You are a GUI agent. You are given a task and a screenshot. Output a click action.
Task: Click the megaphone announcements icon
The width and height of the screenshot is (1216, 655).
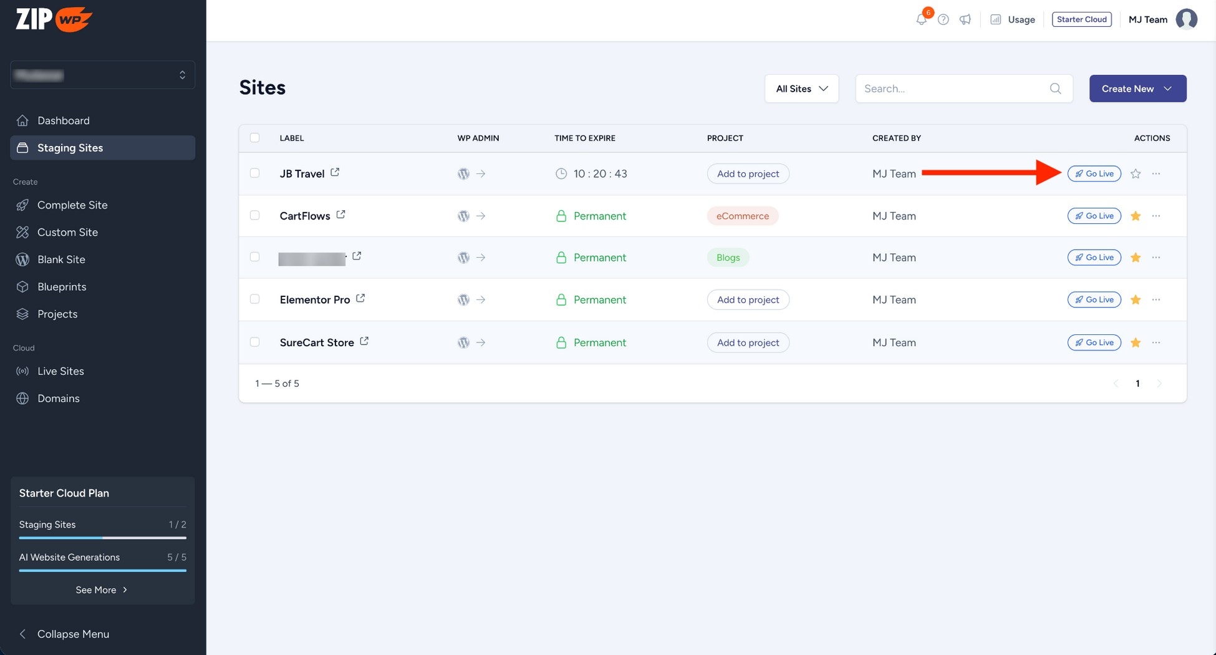(965, 19)
